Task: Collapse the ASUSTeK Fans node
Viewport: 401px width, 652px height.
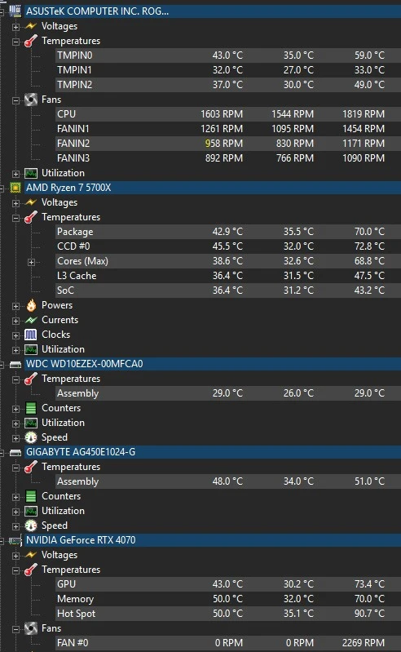Action: point(15,100)
